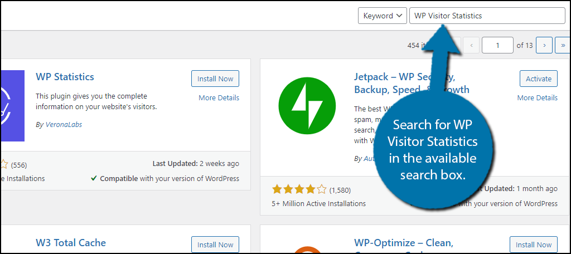Viewport: 571px width, 254px height.
Task: View More Details for Jetpack
Action: [x=537, y=98]
